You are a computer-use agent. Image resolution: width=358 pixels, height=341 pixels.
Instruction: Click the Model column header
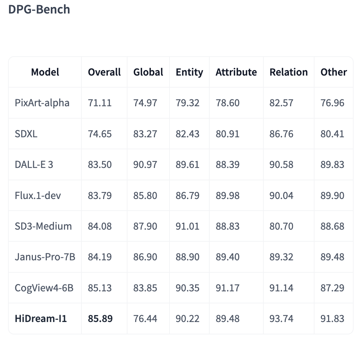pos(45,72)
